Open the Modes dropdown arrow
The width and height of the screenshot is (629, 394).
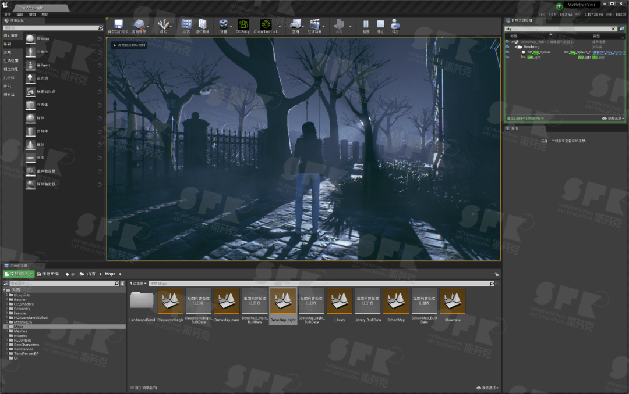171,26
